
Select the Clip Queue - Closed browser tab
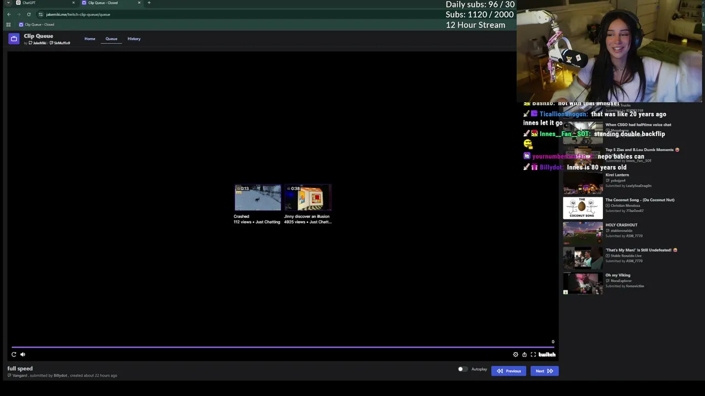111,3
